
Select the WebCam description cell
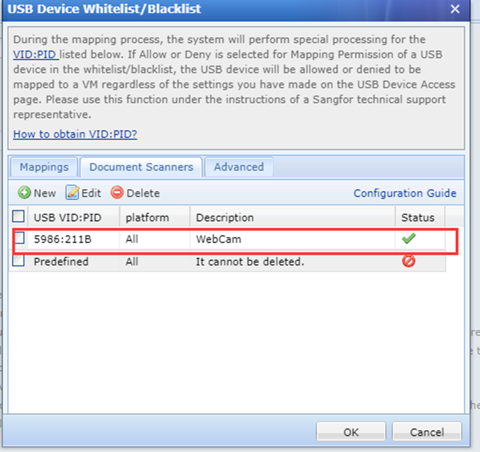tap(219, 239)
